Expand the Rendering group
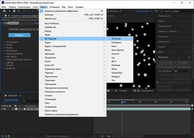This screenshot has height=138, width=194. pyautogui.click(x=5, y=68)
